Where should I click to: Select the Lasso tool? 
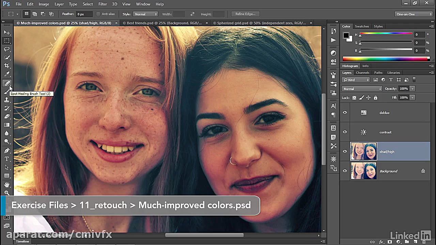coord(7,49)
